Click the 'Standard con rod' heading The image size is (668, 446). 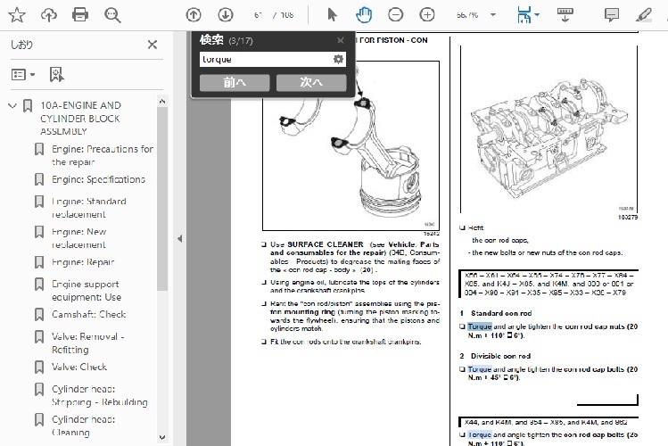(501, 313)
